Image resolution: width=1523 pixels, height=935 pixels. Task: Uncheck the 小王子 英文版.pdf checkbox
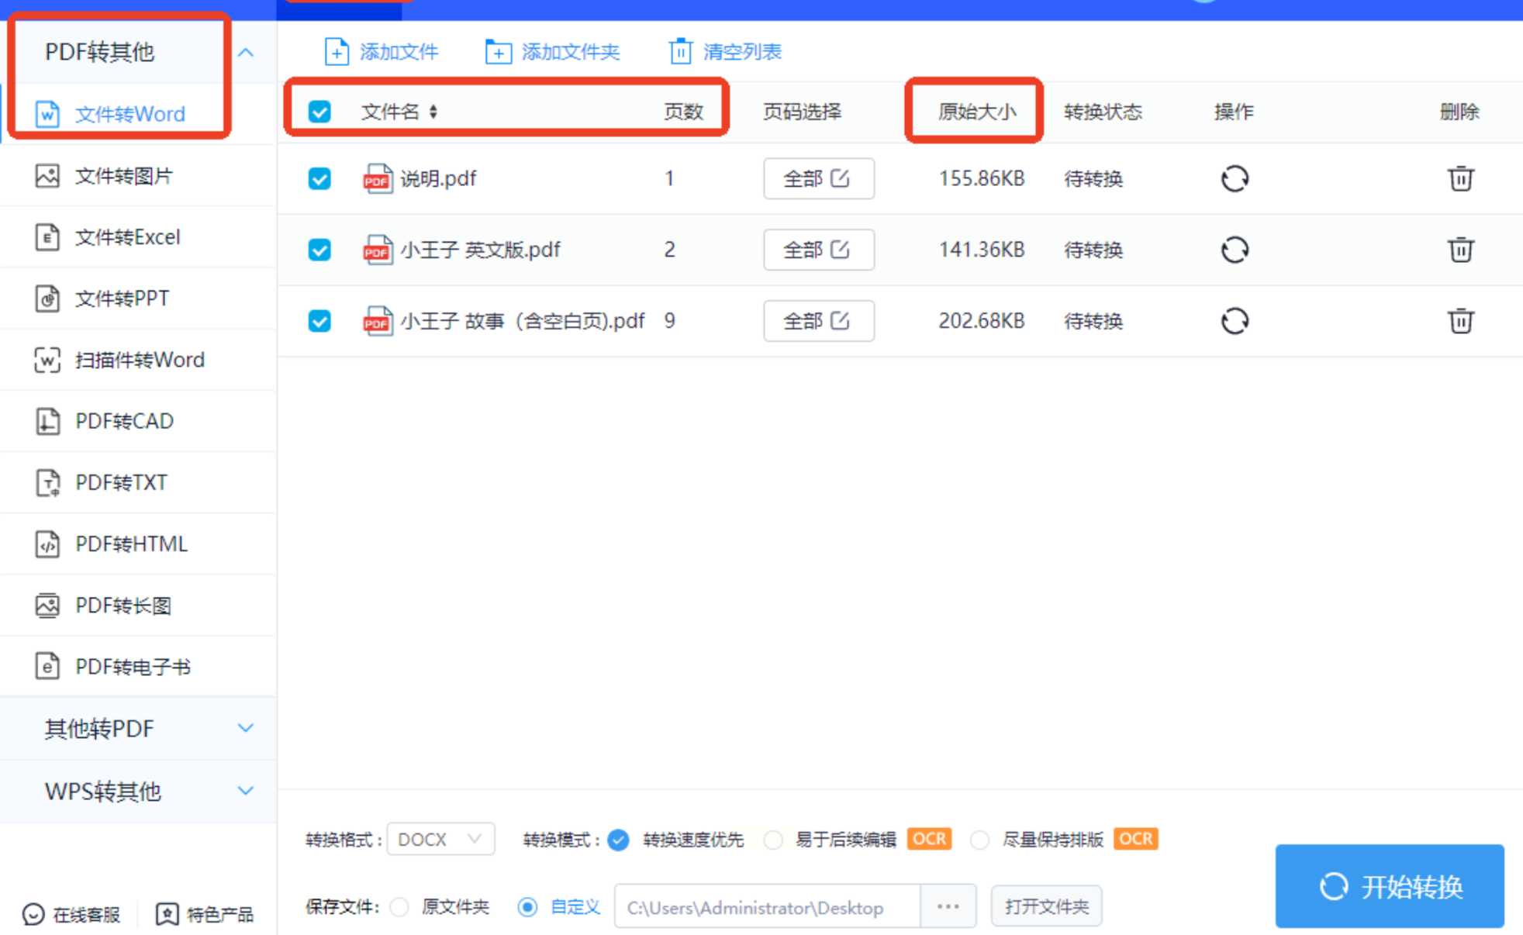click(x=319, y=250)
